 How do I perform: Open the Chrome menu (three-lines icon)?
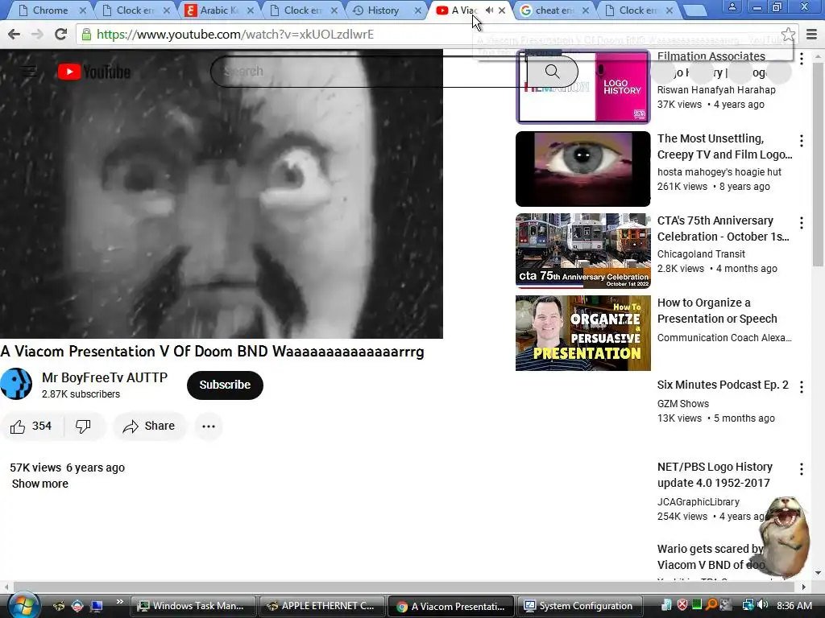[x=812, y=35]
